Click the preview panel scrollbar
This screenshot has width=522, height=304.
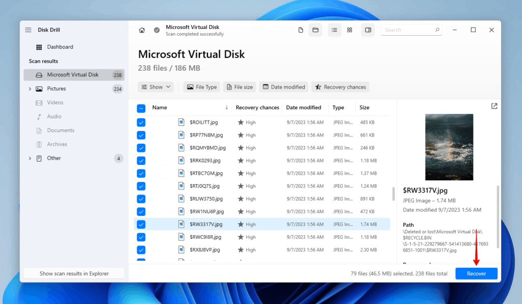pos(498,217)
